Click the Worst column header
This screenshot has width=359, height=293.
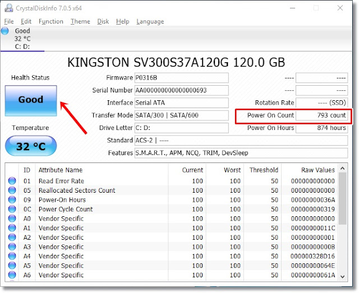pyautogui.click(x=225, y=170)
